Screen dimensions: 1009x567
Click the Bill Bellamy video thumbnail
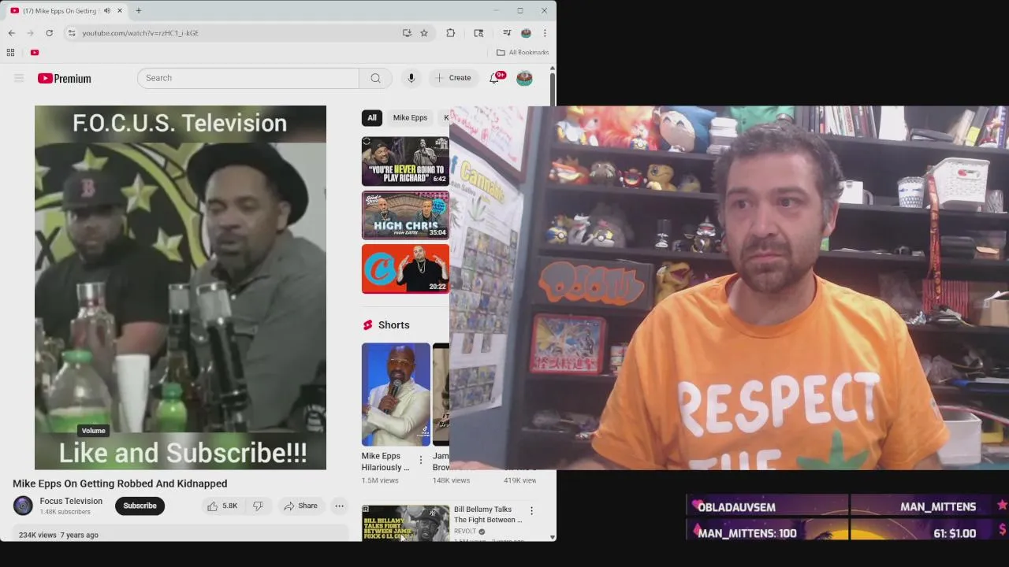(405, 523)
